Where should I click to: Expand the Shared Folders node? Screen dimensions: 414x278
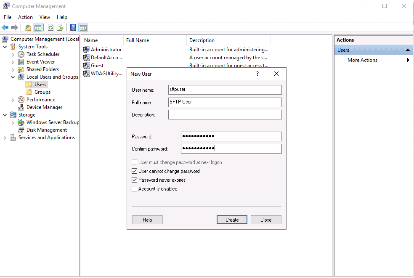pyautogui.click(x=13, y=70)
